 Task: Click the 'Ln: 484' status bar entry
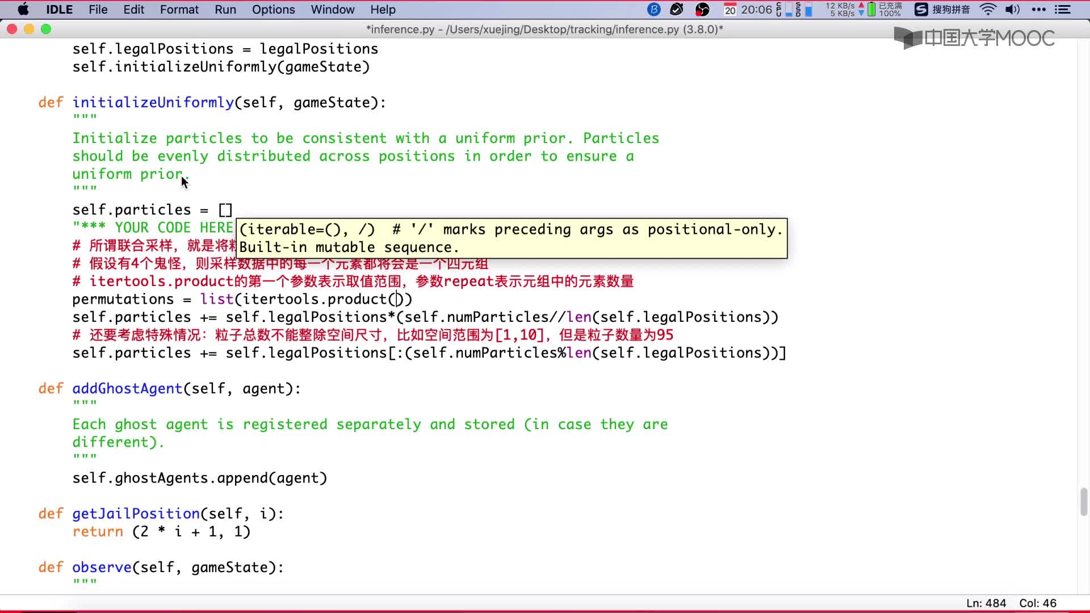point(986,603)
